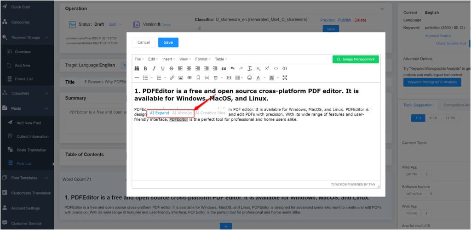Decrease indent of the paragraph
471x230 pixels.
tap(207, 68)
